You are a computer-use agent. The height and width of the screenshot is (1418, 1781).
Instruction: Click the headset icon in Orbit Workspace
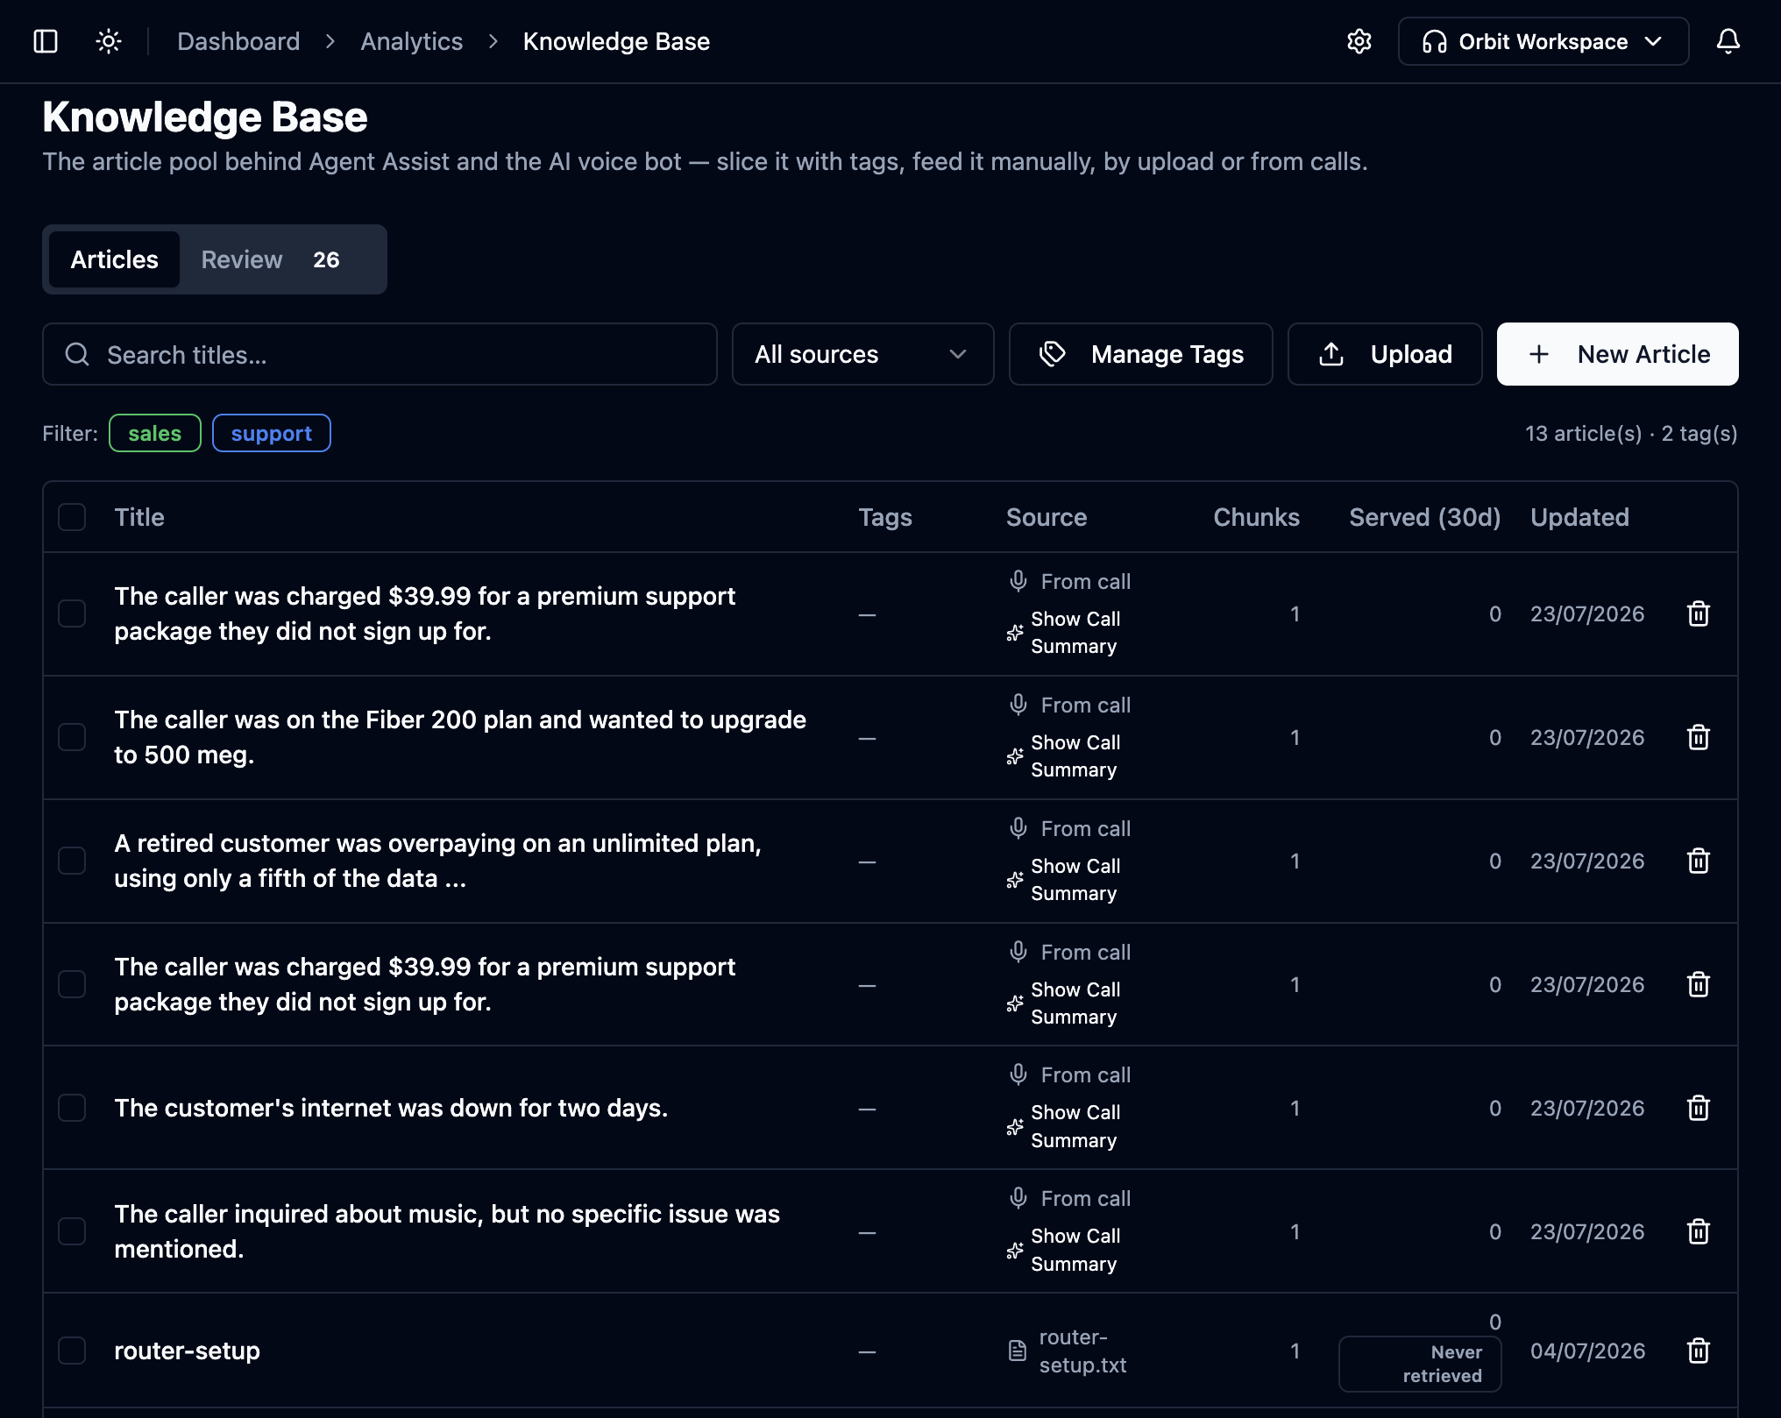pos(1435,41)
